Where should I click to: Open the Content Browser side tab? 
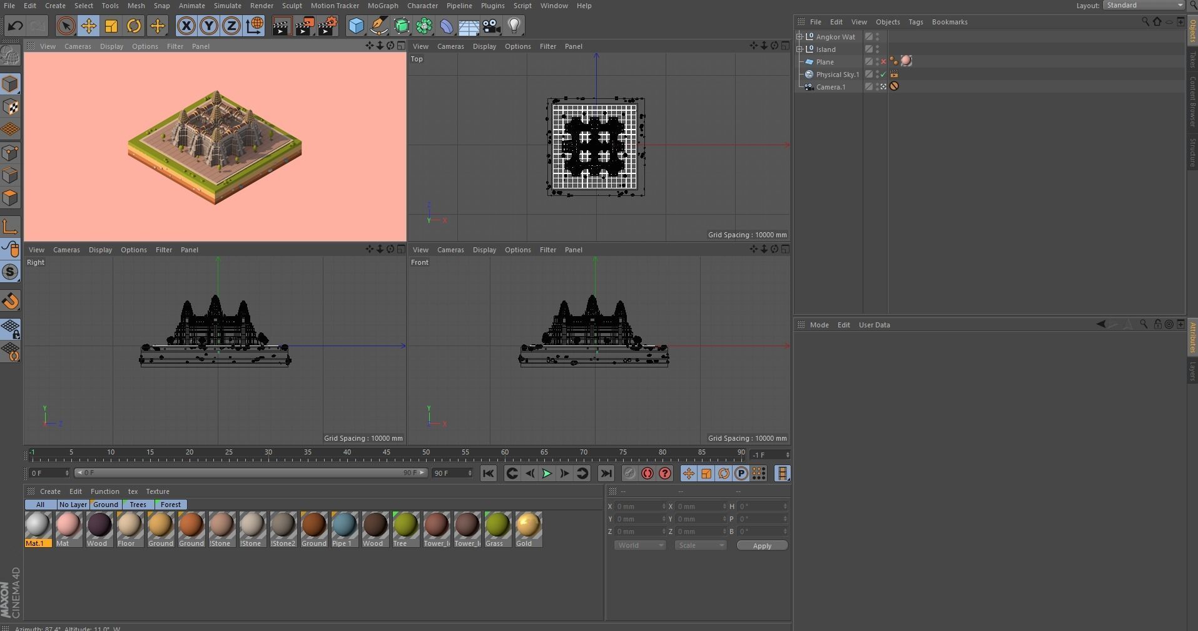coord(1192,103)
